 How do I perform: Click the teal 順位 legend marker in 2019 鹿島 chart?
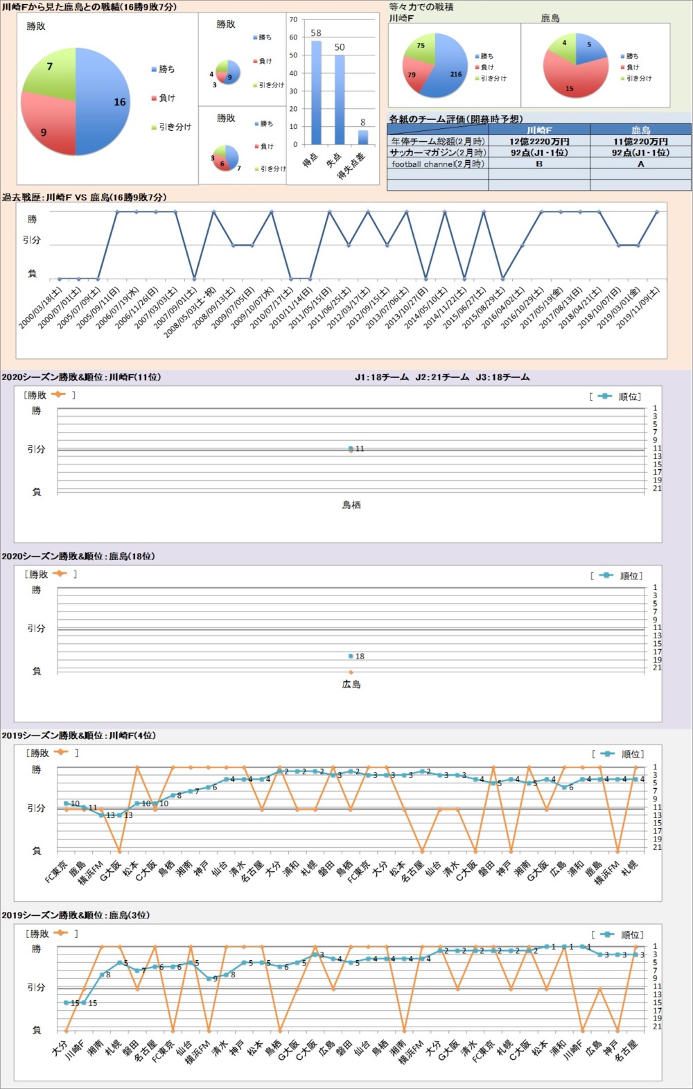point(606,934)
